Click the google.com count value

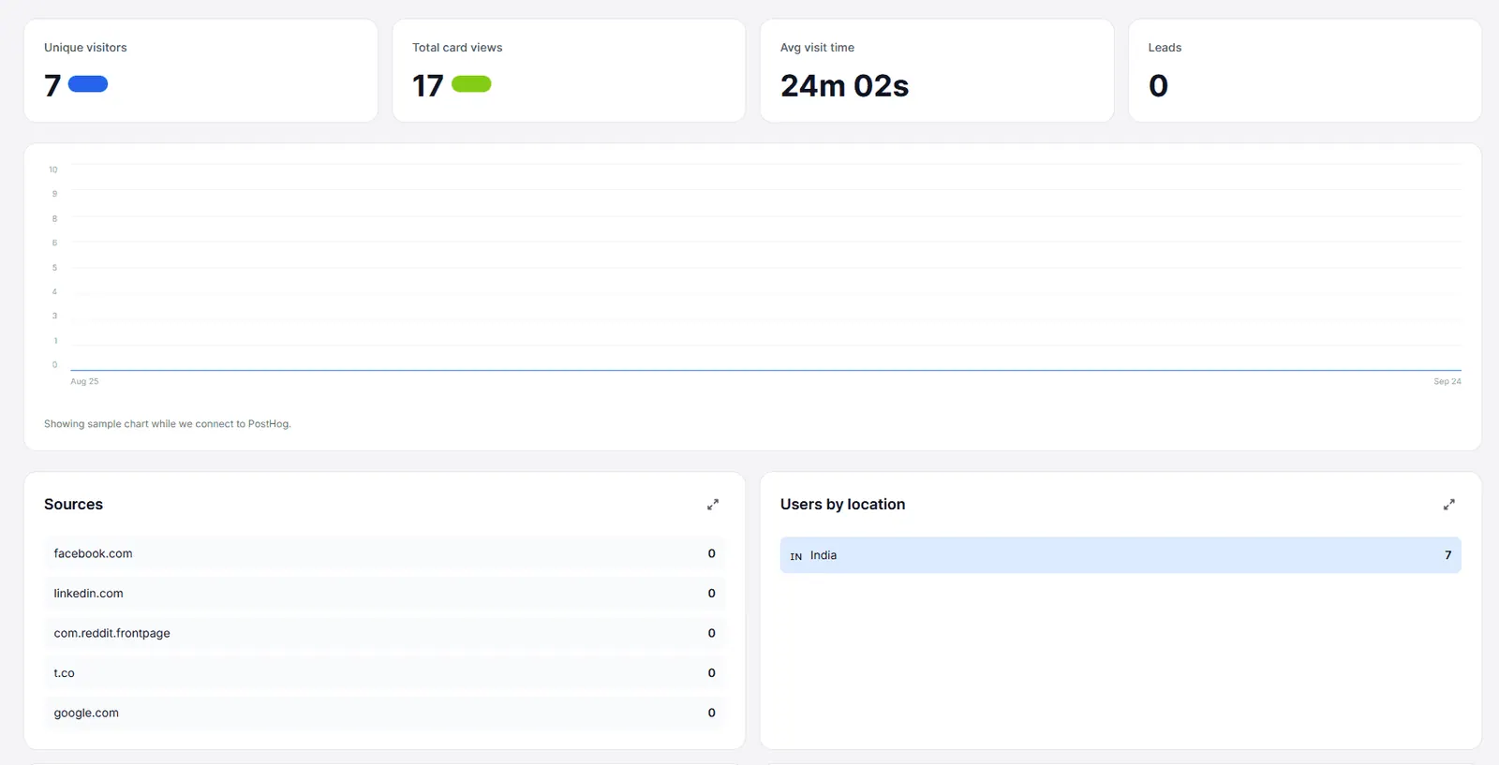(712, 713)
